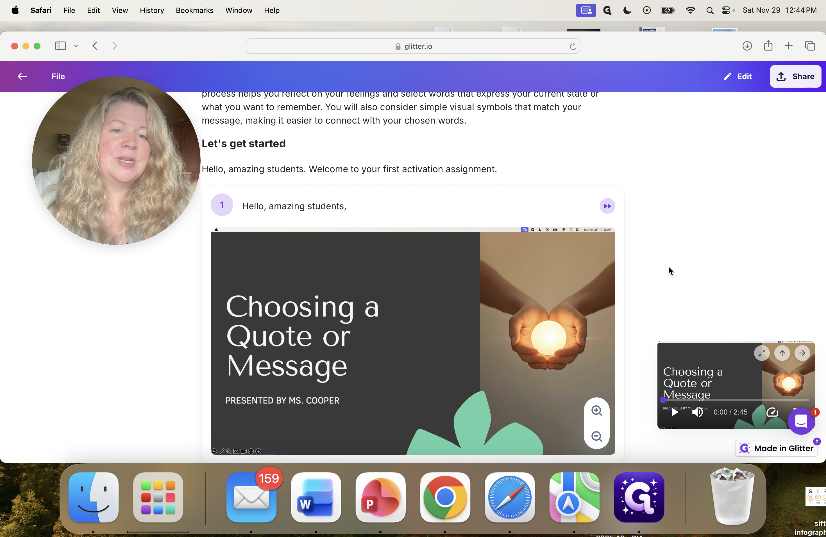
Task: Expand the mini video to fullscreen
Action: pyautogui.click(x=762, y=353)
